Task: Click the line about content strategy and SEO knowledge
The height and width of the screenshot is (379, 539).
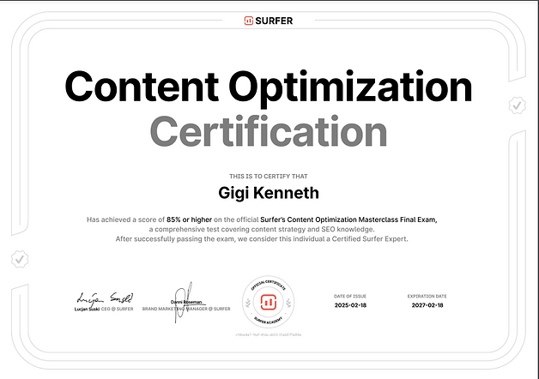Action: 262,229
